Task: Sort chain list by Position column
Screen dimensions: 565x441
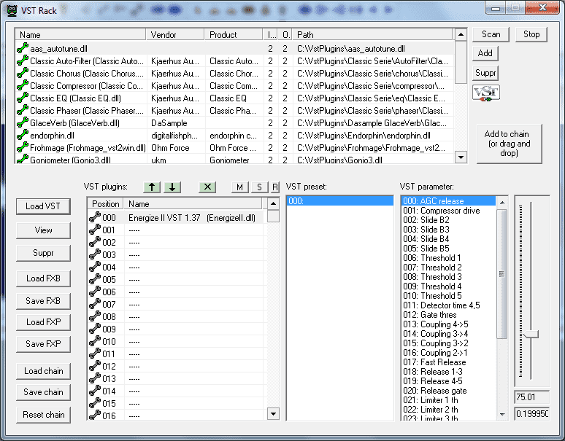Action: (106, 203)
